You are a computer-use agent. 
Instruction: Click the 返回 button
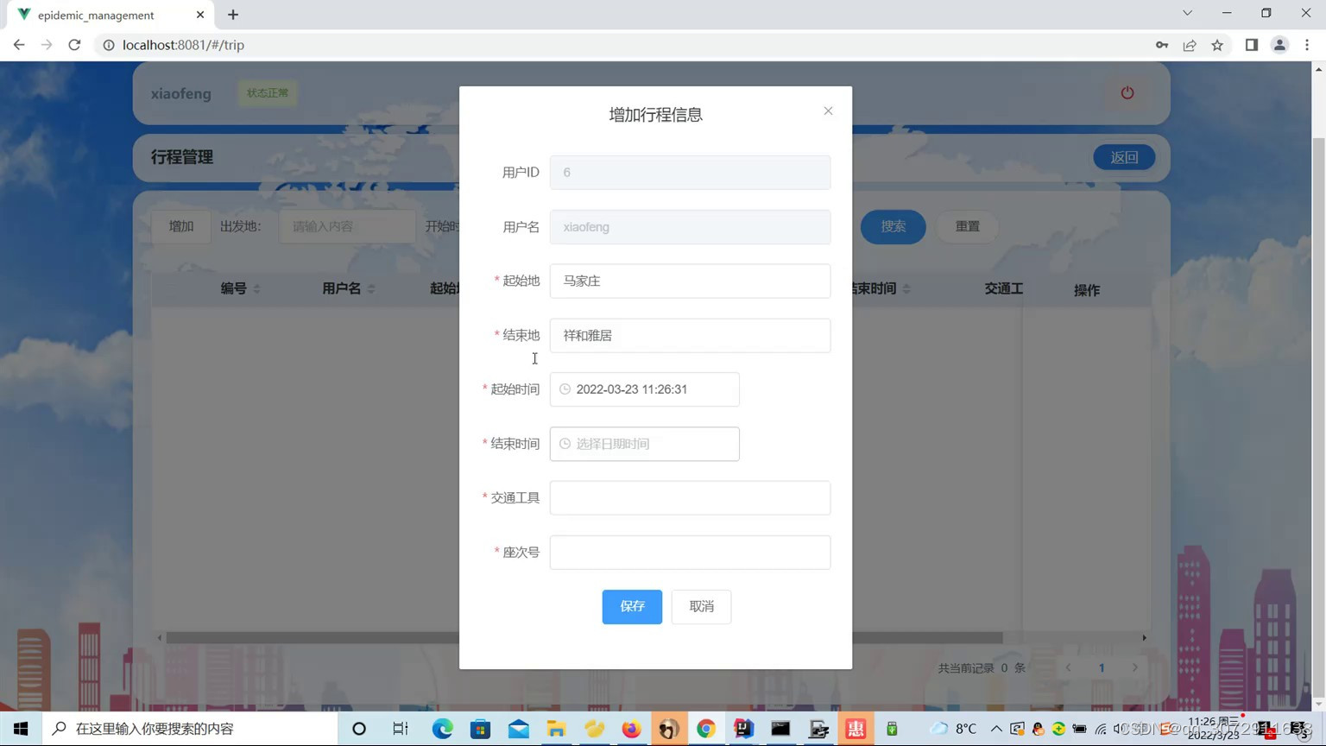click(x=1124, y=157)
